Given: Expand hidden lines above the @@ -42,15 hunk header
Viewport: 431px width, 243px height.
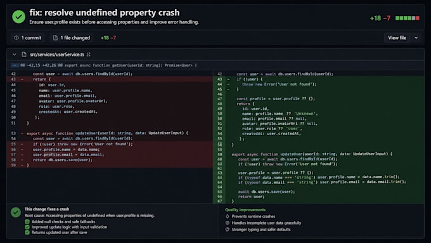Looking at the screenshot, I should 15,65.
